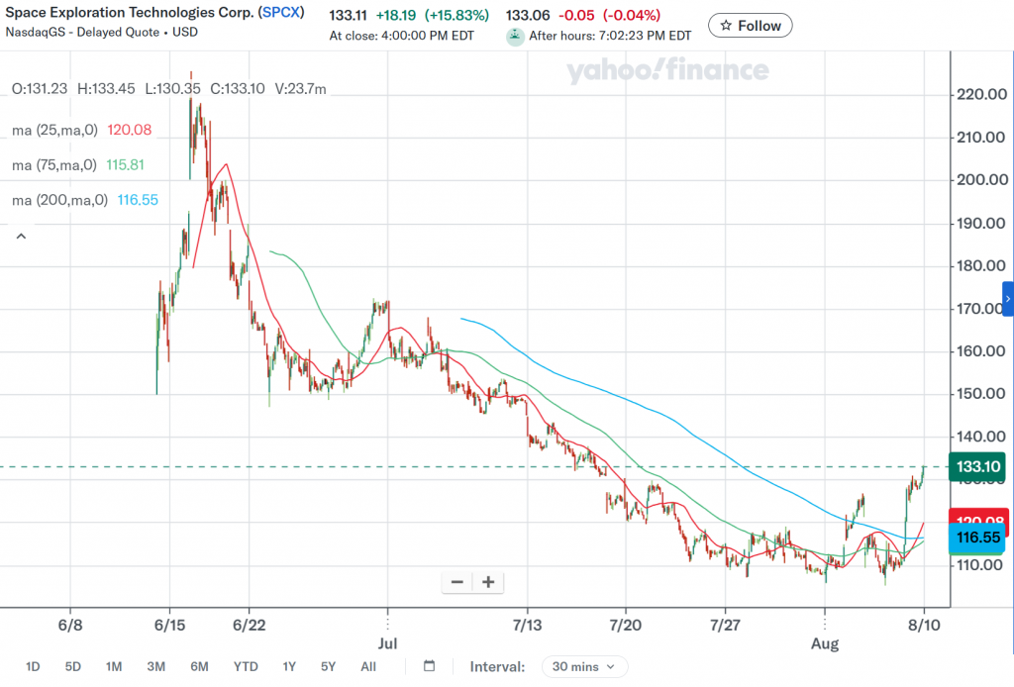The height and width of the screenshot is (687, 1014).
Task: Zoom in chart with plus button
Action: [488, 582]
